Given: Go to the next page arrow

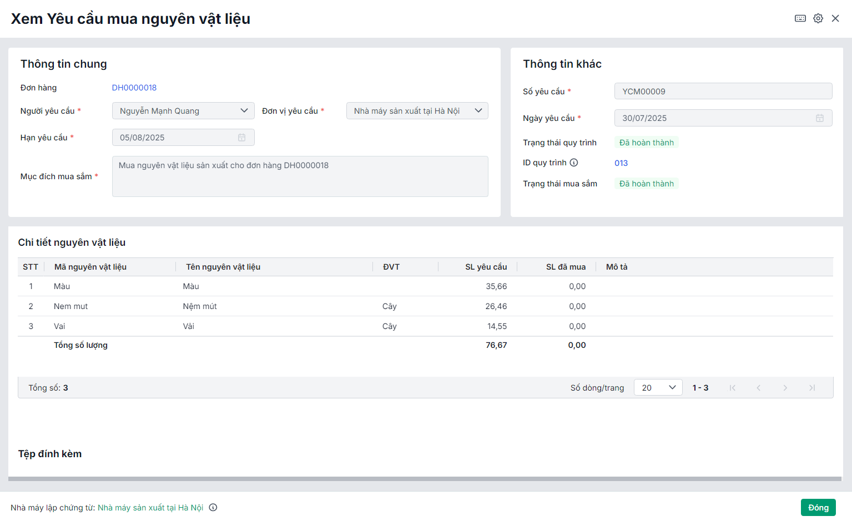Looking at the screenshot, I should pos(785,388).
